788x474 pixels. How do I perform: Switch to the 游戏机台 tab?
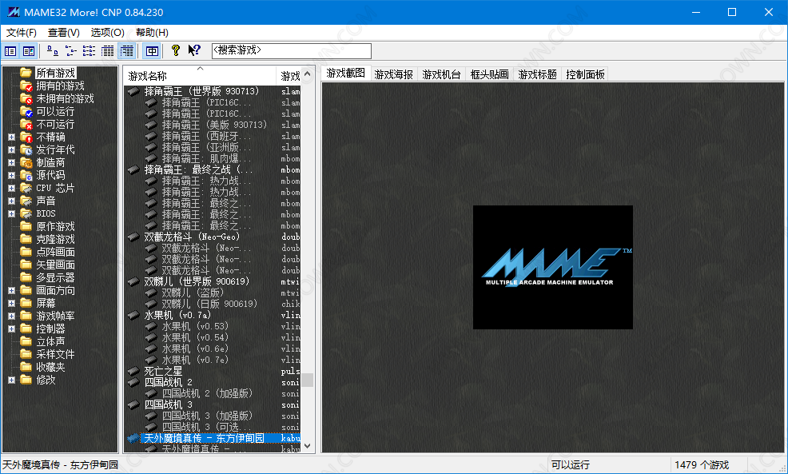click(441, 74)
